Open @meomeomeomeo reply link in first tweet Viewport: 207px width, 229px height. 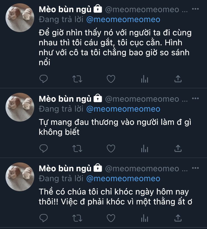pyautogui.click(x=123, y=20)
